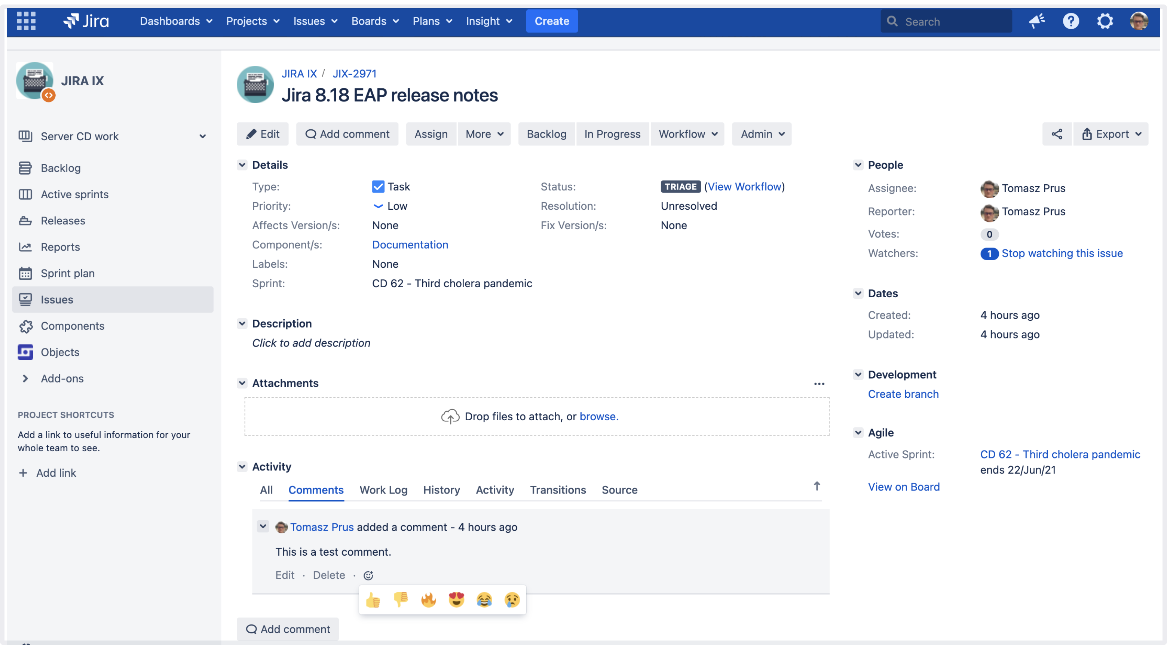Image resolution: width=1167 pixels, height=645 pixels.
Task: Collapse the Activity section
Action: [x=242, y=466]
